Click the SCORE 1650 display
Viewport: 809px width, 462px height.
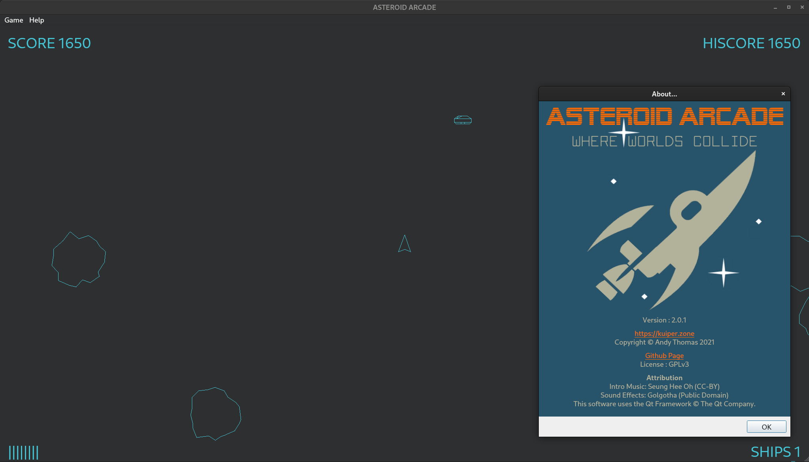(x=49, y=43)
